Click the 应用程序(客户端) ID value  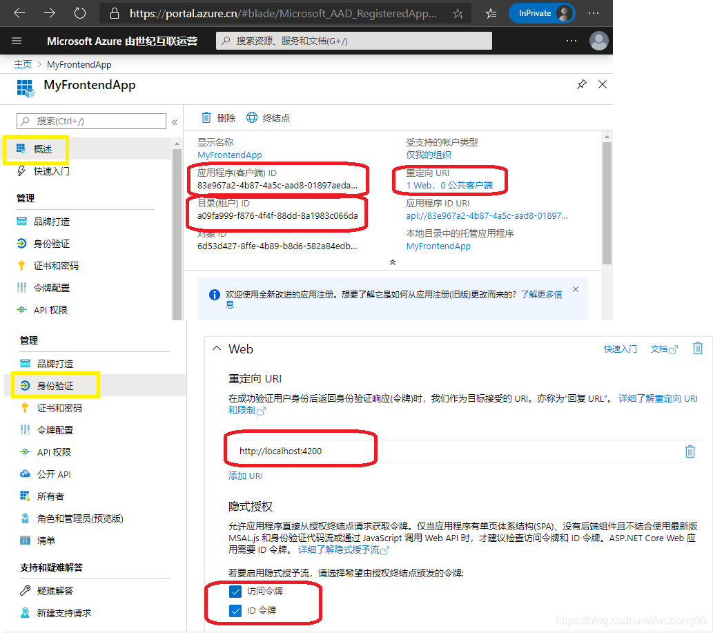pyautogui.click(x=277, y=186)
